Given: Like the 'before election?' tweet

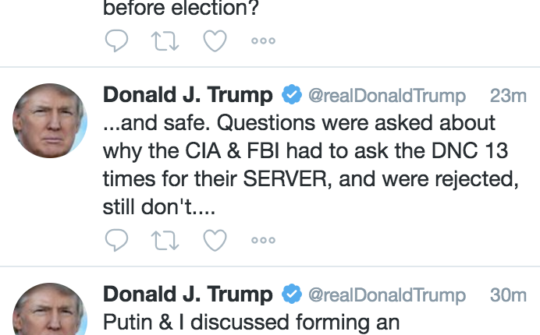Looking at the screenshot, I should click(215, 41).
